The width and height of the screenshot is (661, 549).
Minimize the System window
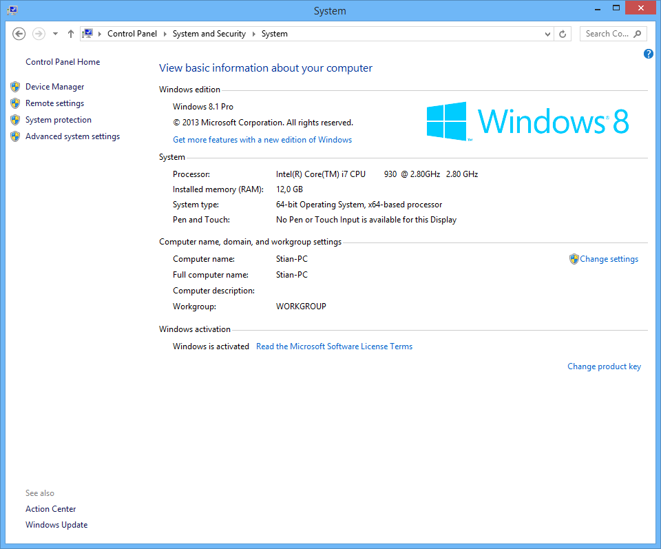click(598, 8)
